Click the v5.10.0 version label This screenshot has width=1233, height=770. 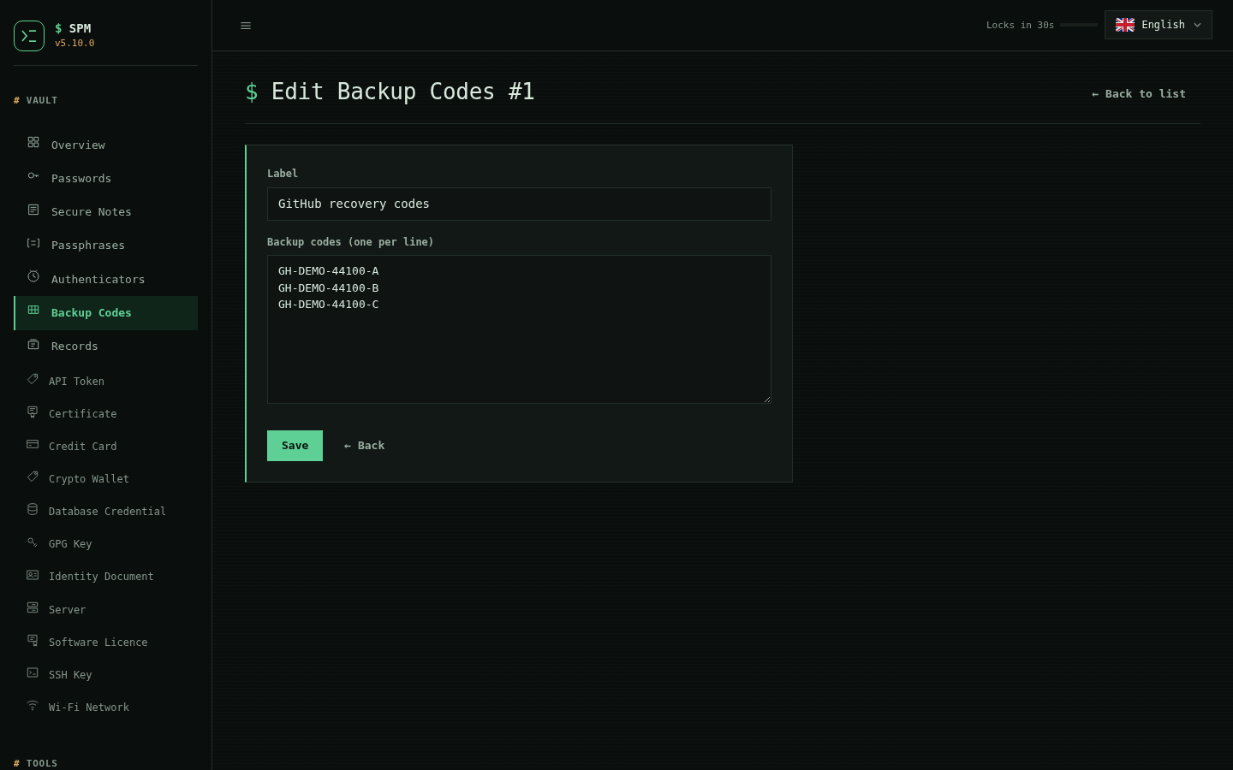(74, 43)
